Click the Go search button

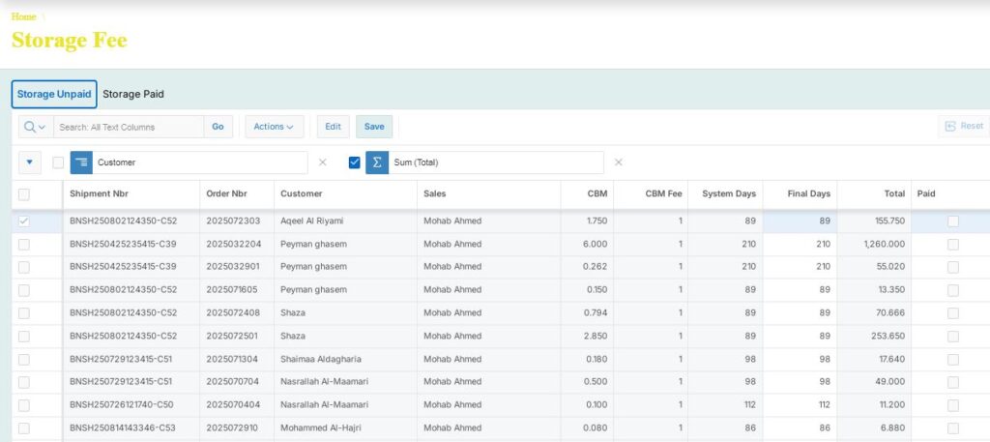(218, 127)
